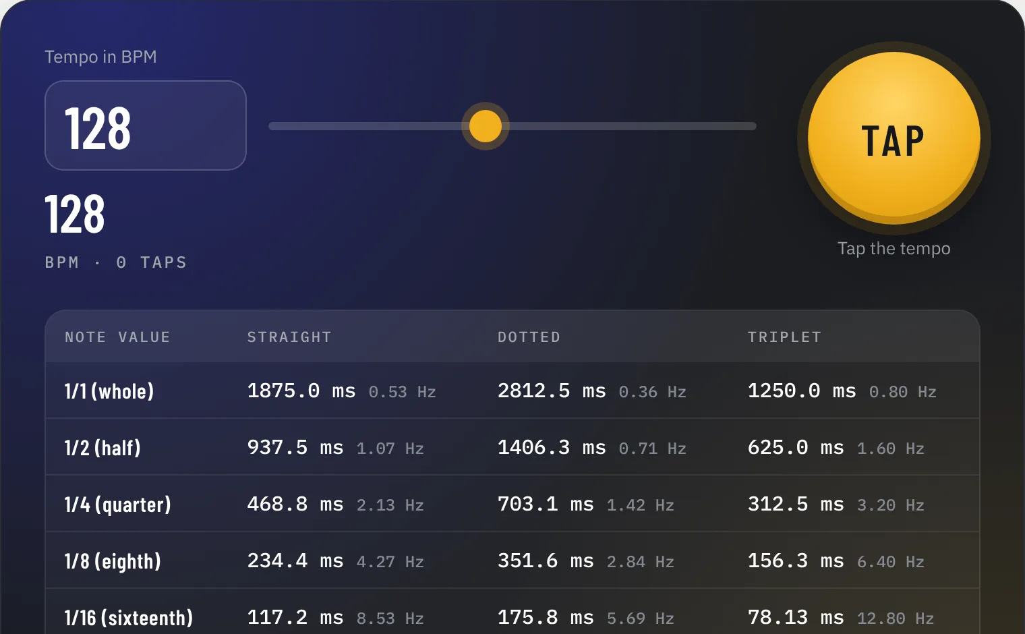Focus the Tempo in BPM input field
Image resolution: width=1025 pixels, height=634 pixels.
[x=146, y=125]
